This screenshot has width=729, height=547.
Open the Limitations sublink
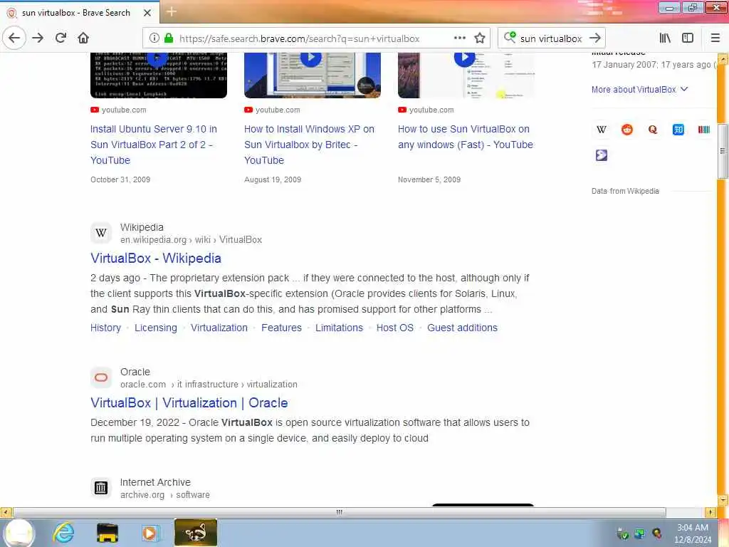point(339,328)
